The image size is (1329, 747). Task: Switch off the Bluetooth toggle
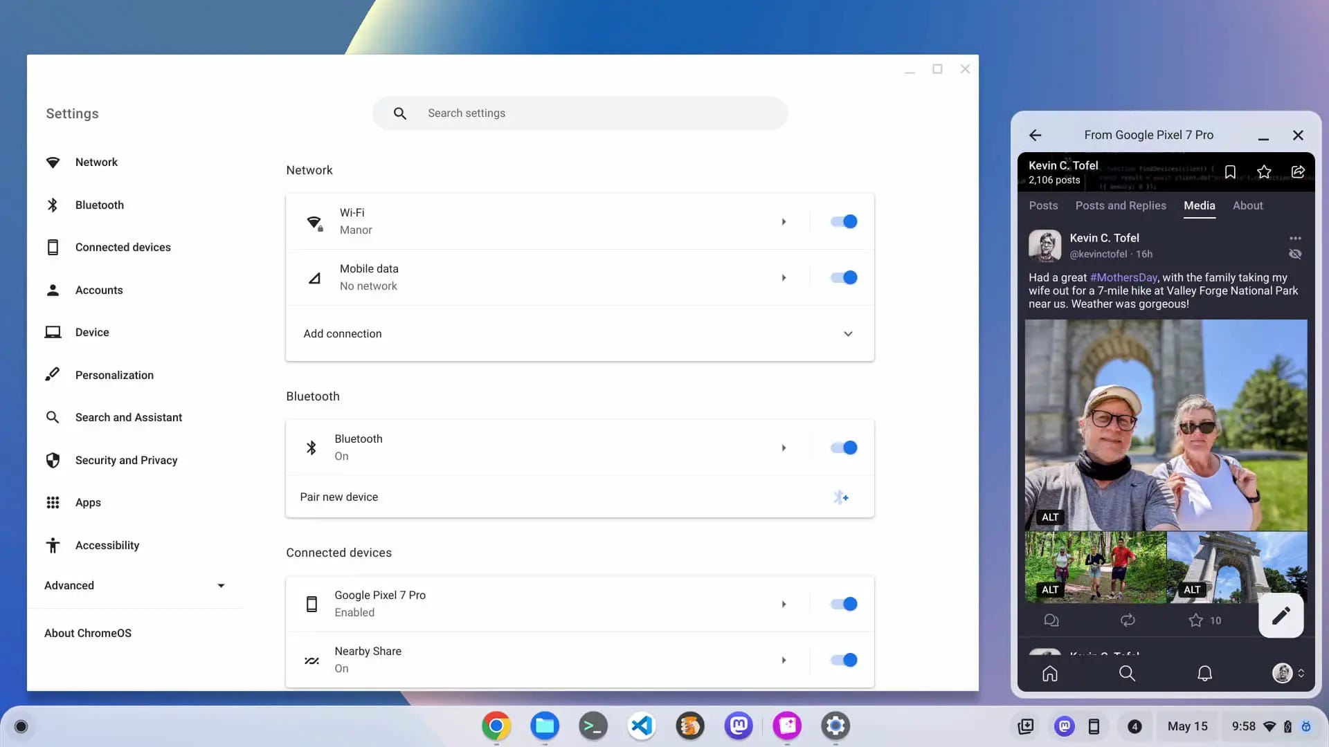pyautogui.click(x=844, y=448)
